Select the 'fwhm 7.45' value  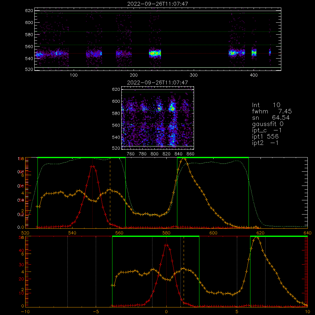[272, 111]
